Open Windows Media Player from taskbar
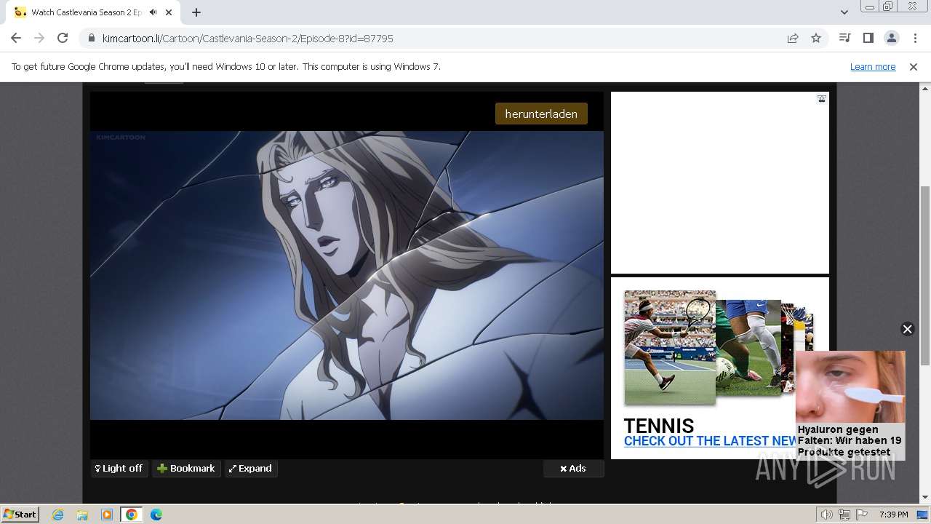 [x=107, y=515]
